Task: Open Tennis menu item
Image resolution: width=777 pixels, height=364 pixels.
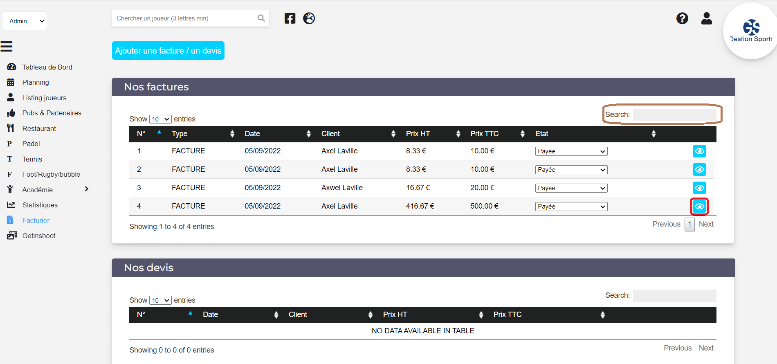Action: pyautogui.click(x=32, y=159)
